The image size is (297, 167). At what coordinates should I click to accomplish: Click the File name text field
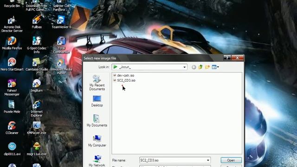tap(173, 161)
